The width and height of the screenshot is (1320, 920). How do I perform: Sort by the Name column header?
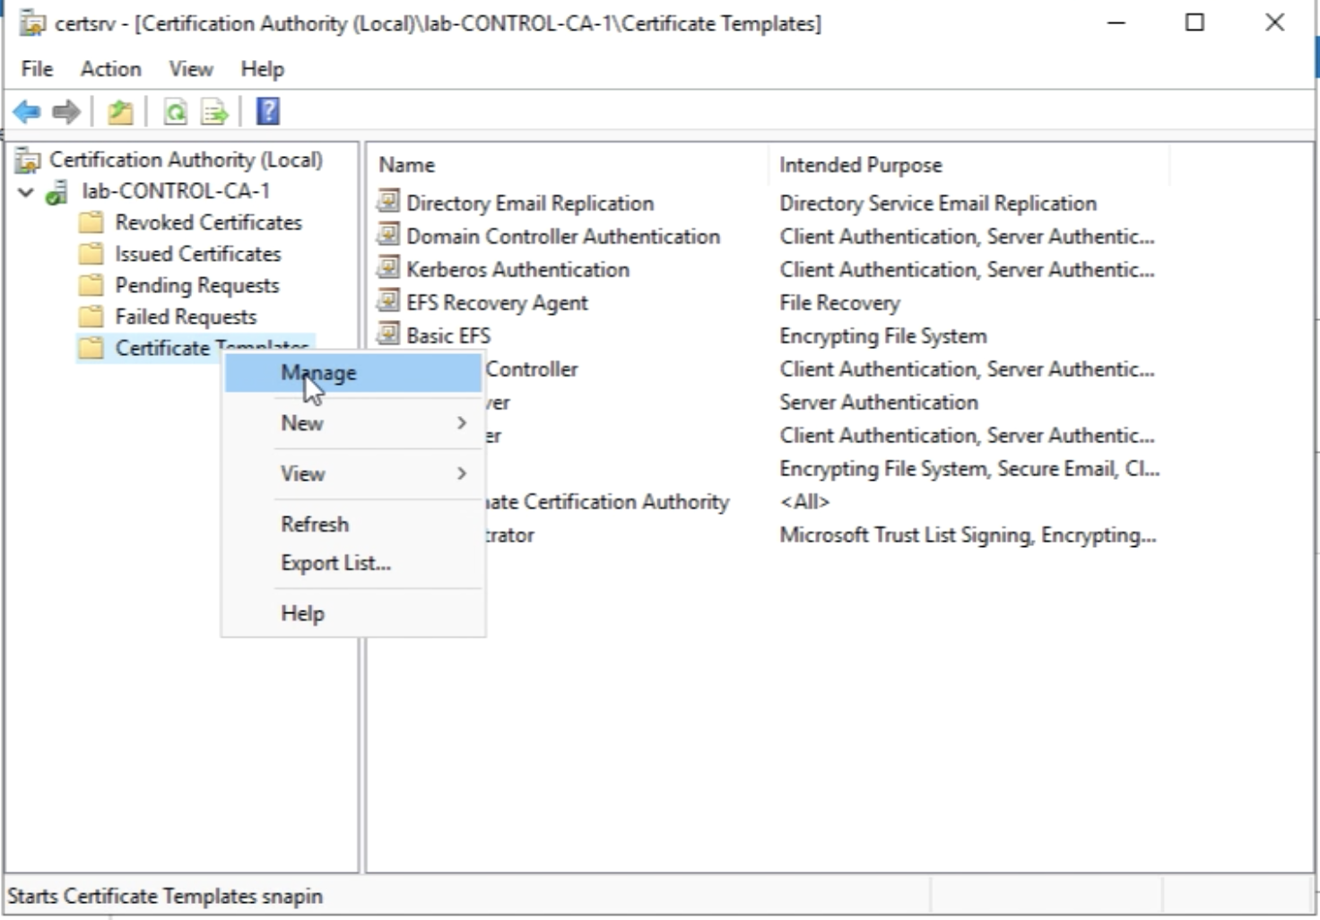(x=406, y=165)
